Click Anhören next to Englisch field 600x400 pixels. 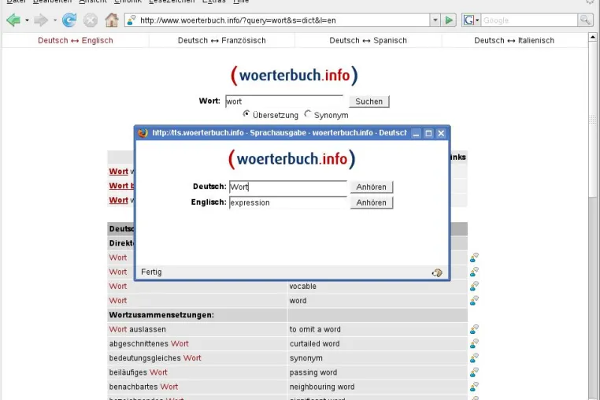pos(371,202)
